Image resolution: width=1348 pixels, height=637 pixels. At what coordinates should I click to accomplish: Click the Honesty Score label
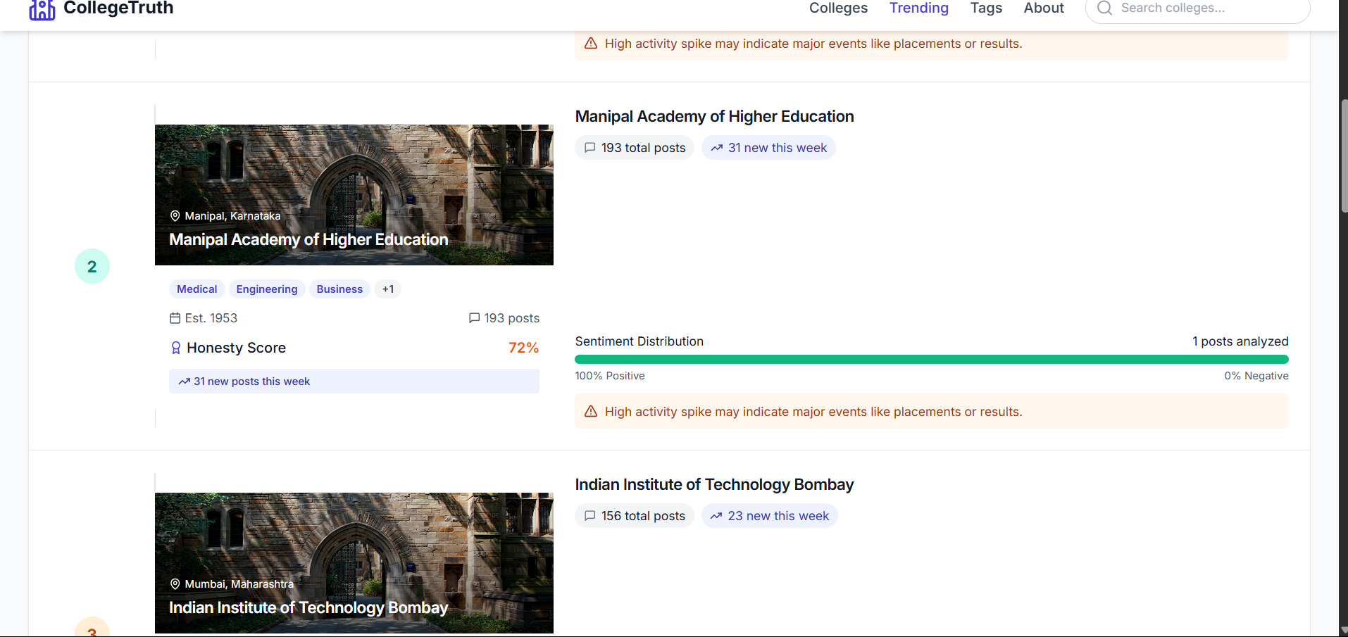[x=236, y=348]
